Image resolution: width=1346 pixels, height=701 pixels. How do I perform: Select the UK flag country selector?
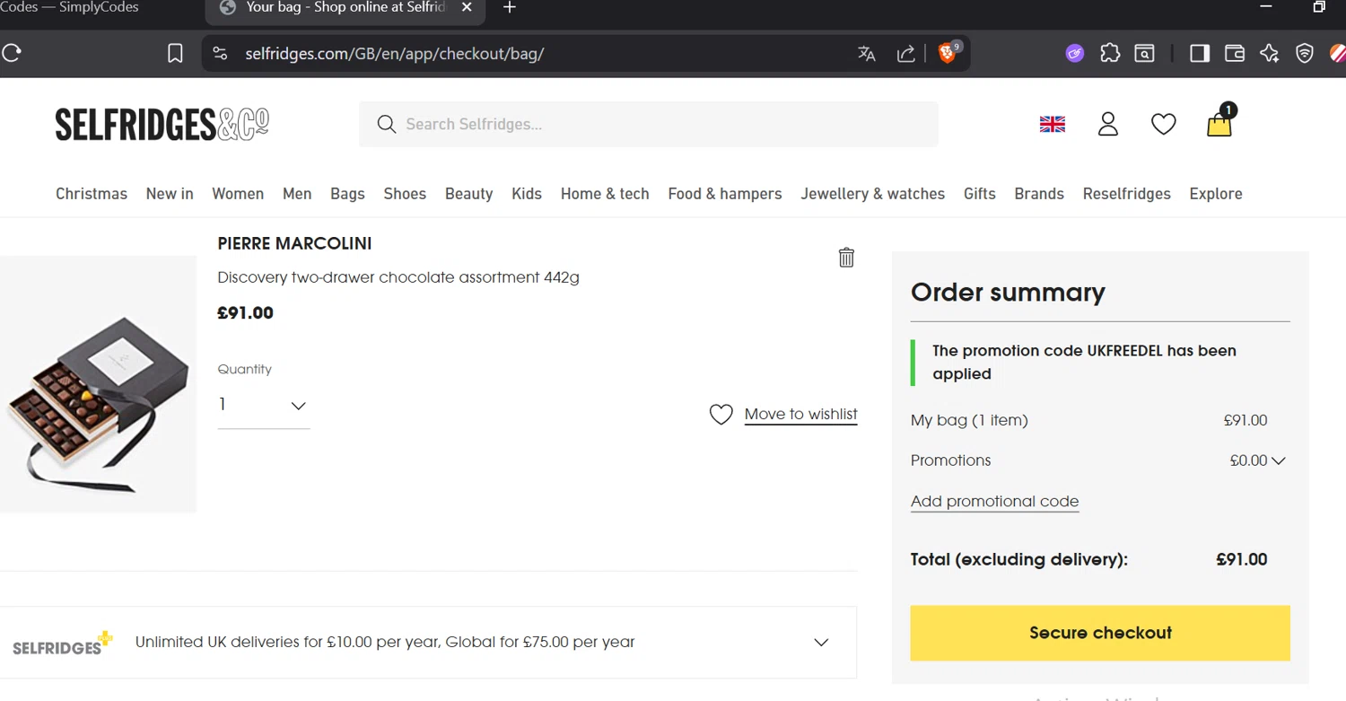(x=1053, y=125)
